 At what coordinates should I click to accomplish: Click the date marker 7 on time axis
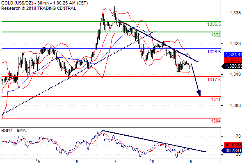[115, 162]
